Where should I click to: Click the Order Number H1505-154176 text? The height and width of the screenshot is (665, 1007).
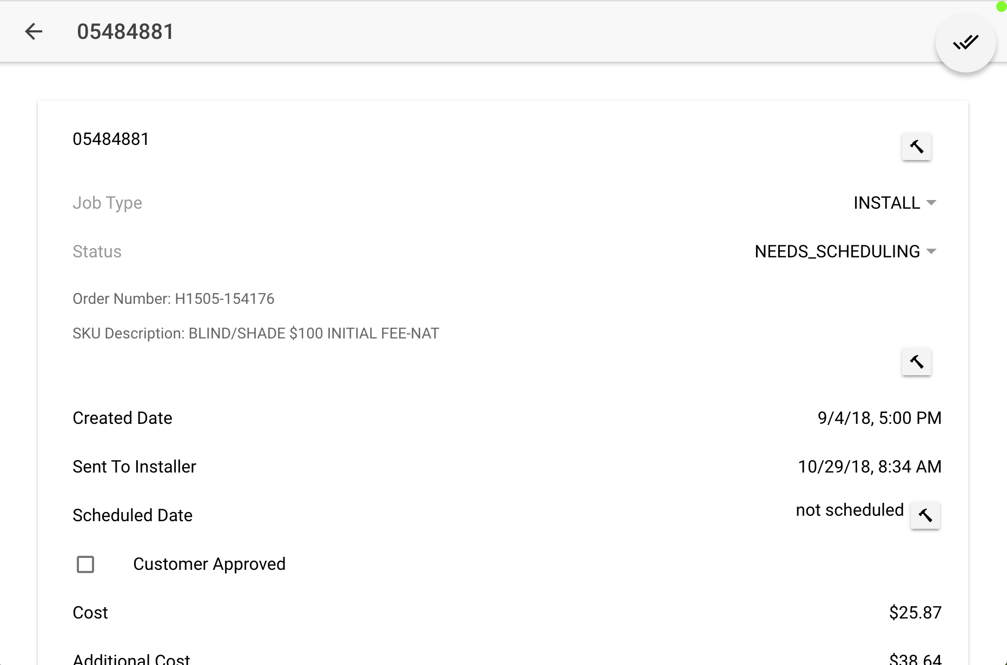[173, 299]
